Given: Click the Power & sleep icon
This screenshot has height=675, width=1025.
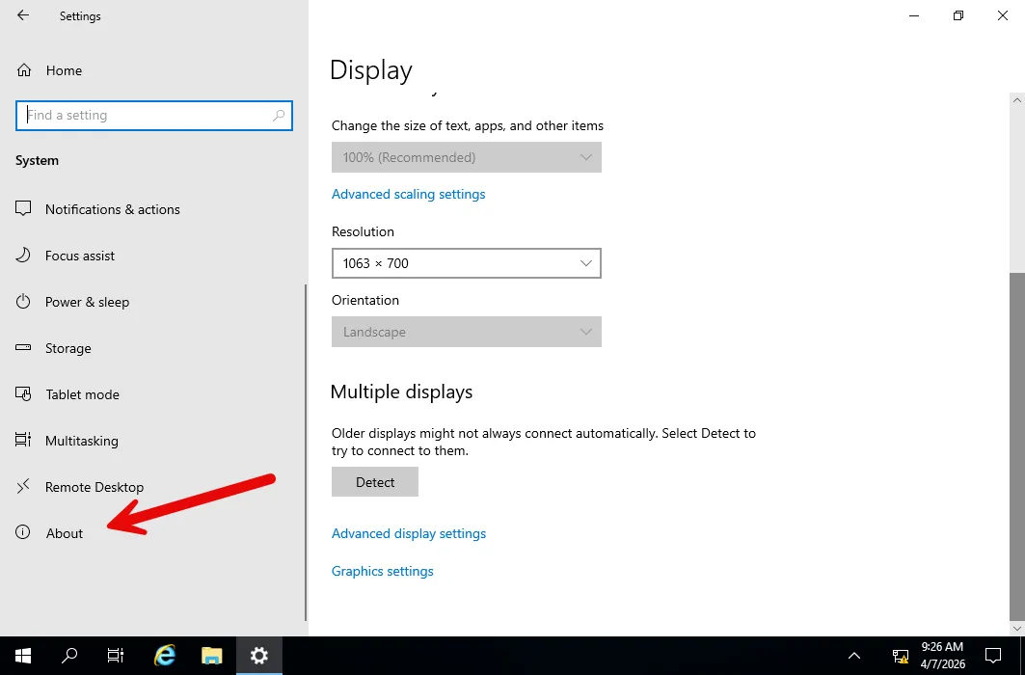Looking at the screenshot, I should (x=24, y=302).
